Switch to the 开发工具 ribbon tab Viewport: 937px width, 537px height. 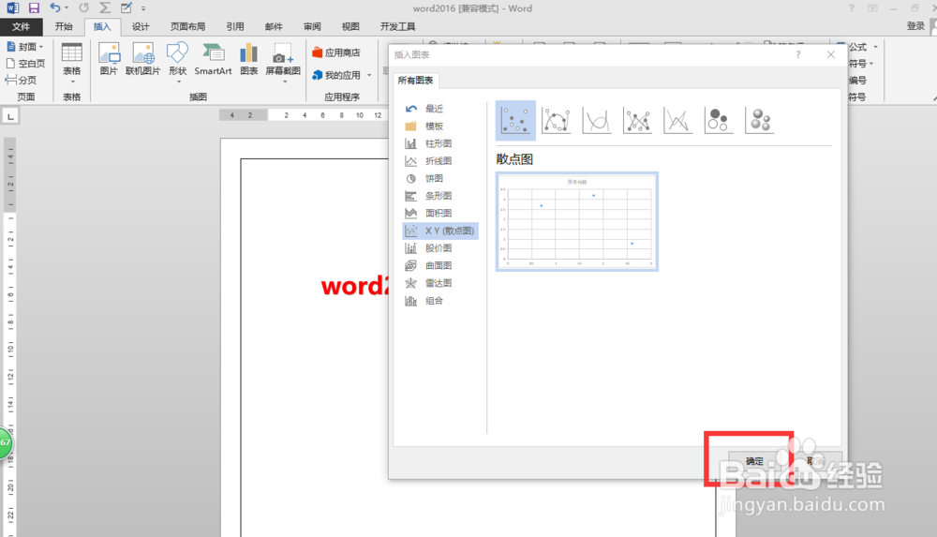point(397,27)
